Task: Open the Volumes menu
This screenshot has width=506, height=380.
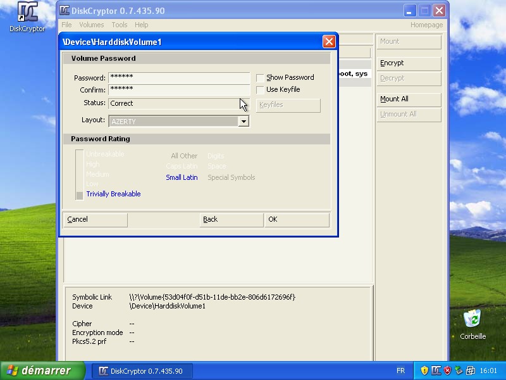Action: [x=91, y=25]
